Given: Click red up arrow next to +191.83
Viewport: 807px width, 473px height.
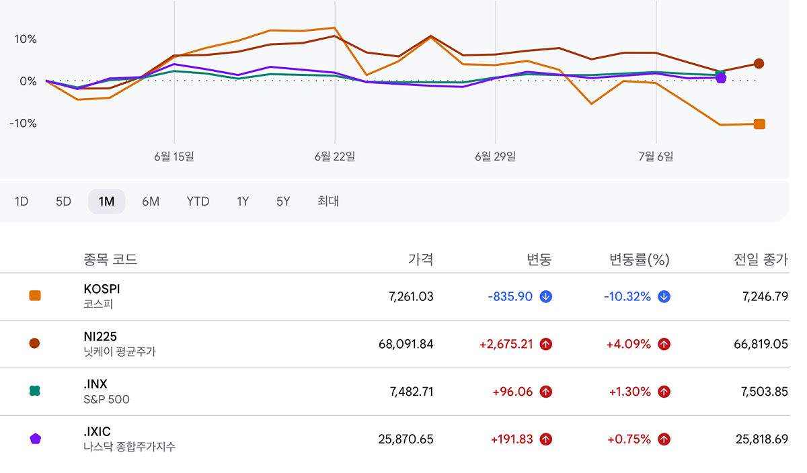Looking at the screenshot, I should tap(545, 439).
